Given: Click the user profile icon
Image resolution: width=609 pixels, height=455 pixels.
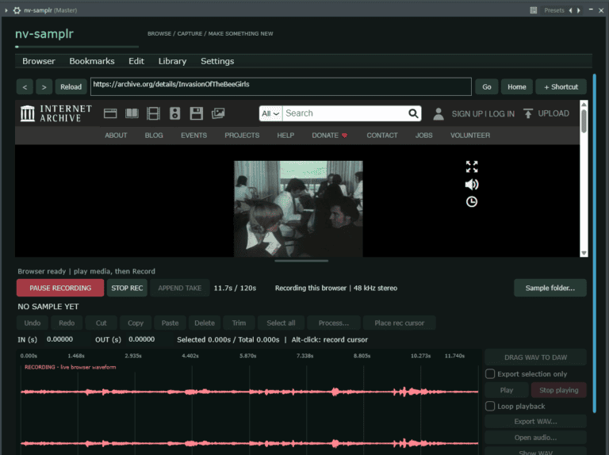Looking at the screenshot, I should point(439,114).
